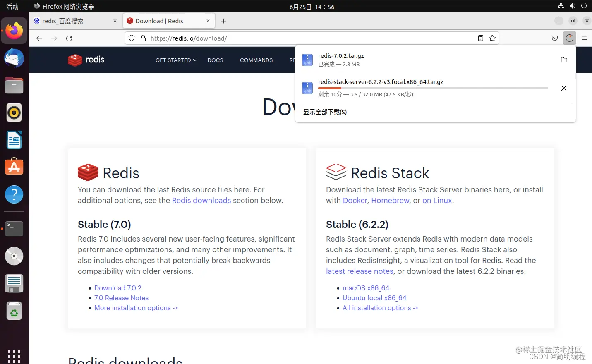Toggle the downloads panel toolbar button
The height and width of the screenshot is (364, 592).
click(x=570, y=38)
